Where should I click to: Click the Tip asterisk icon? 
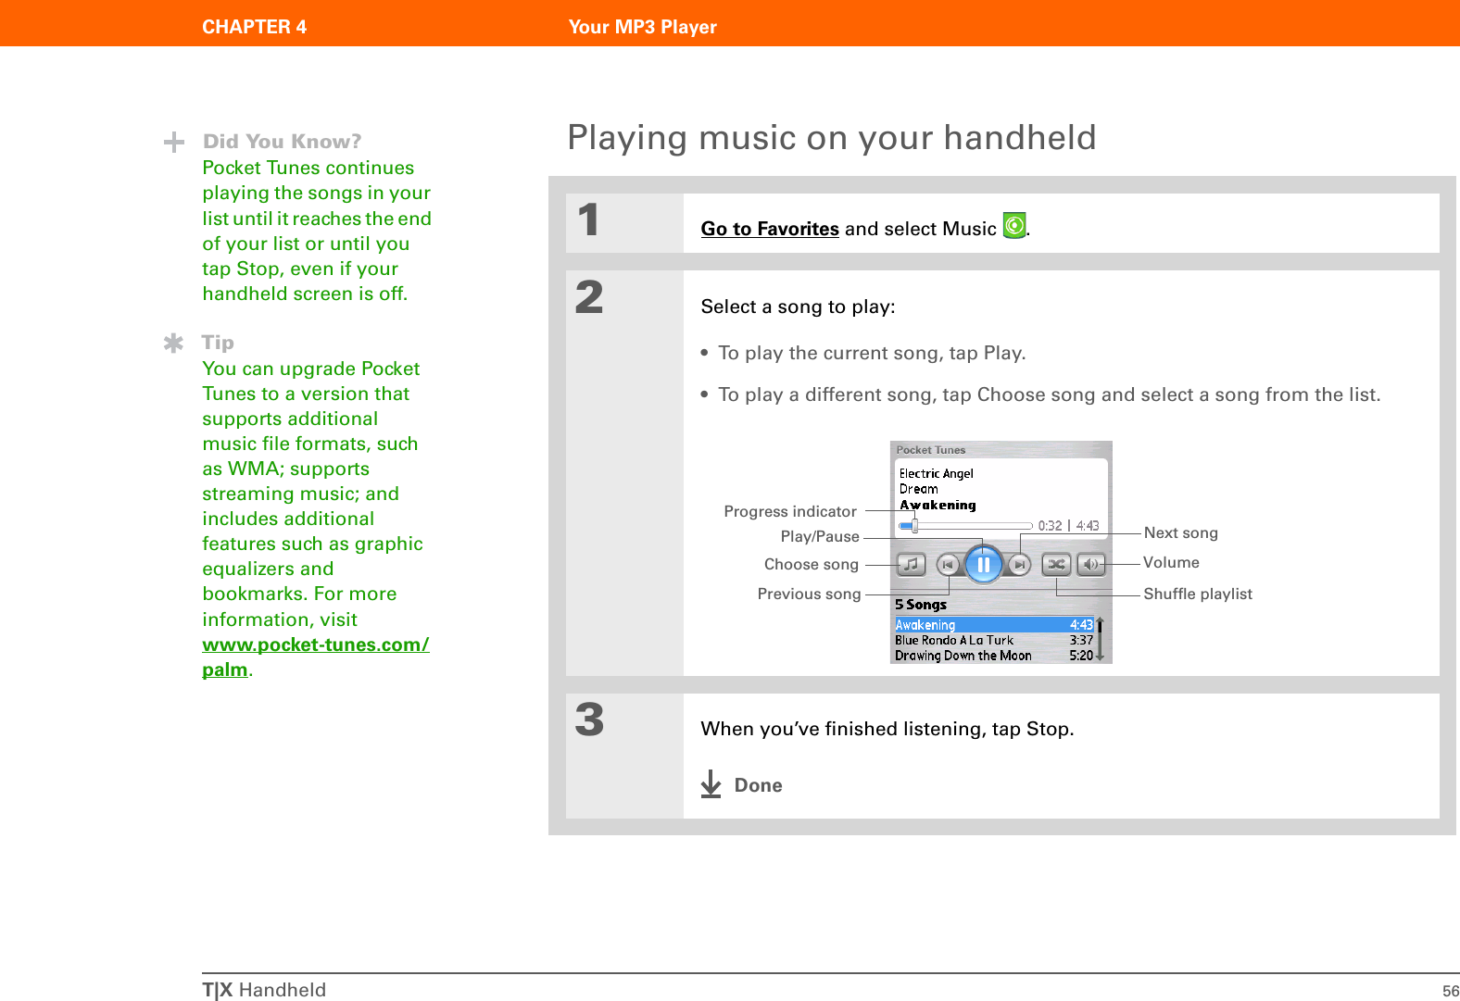coord(173,344)
